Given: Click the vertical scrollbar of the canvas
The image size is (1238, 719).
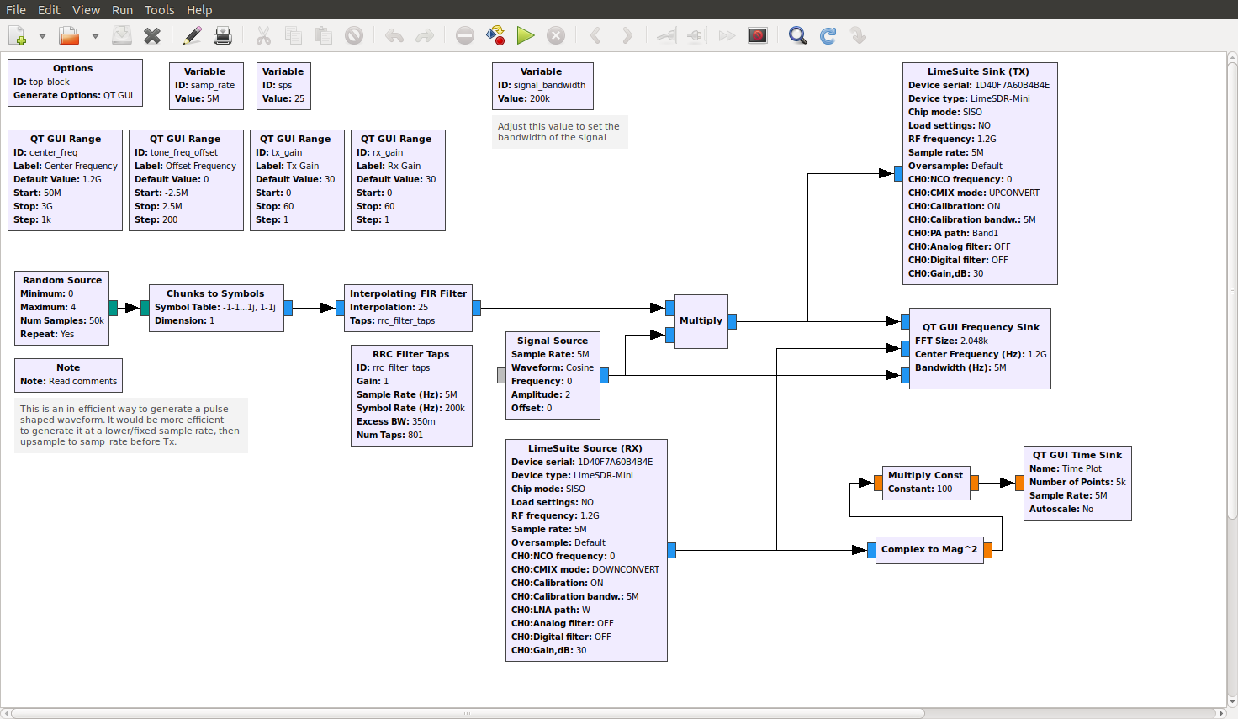Looking at the screenshot, I should click(1232, 290).
